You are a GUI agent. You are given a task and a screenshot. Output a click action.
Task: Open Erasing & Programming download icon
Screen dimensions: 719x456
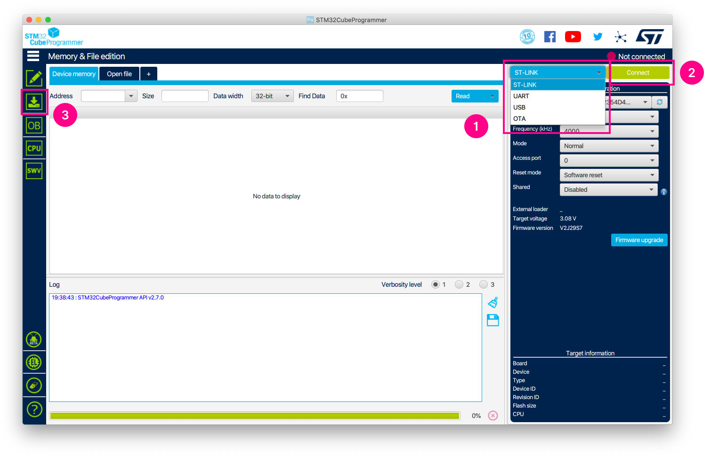34,102
